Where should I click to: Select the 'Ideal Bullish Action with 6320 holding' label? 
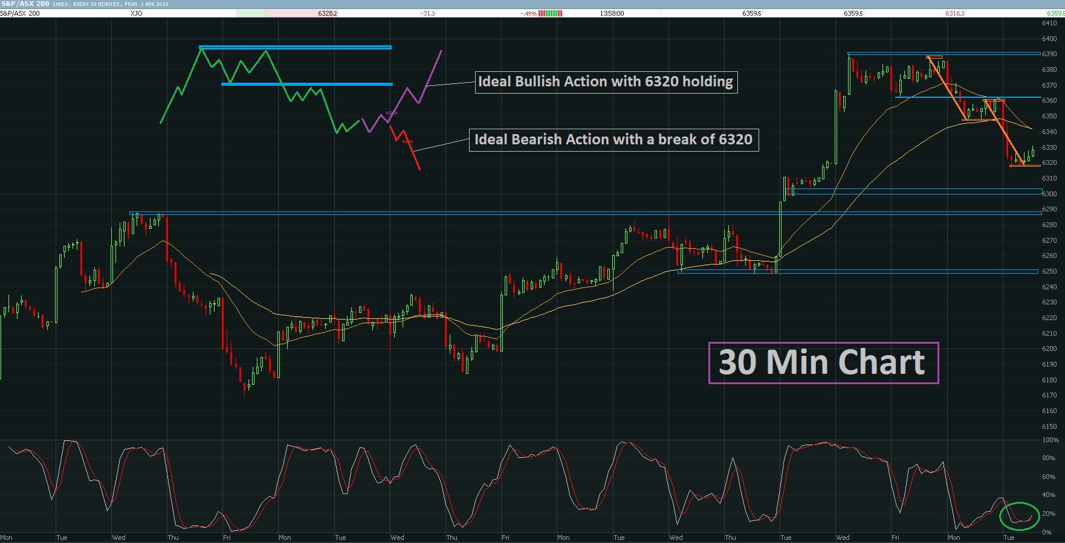coord(606,82)
